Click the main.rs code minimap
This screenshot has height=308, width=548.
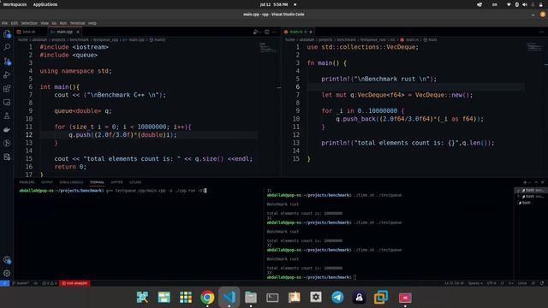[534, 47]
